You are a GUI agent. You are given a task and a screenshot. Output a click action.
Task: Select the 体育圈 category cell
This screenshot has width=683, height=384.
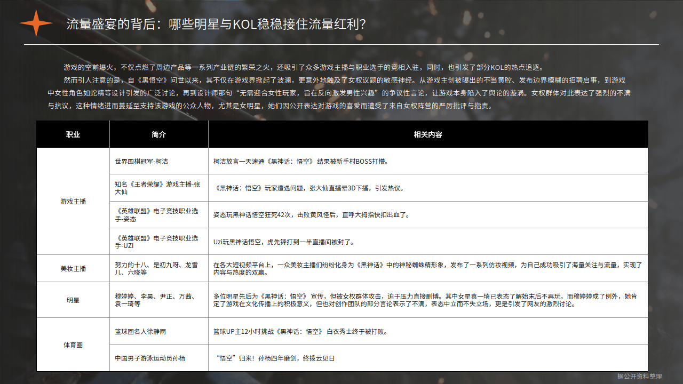click(x=73, y=345)
